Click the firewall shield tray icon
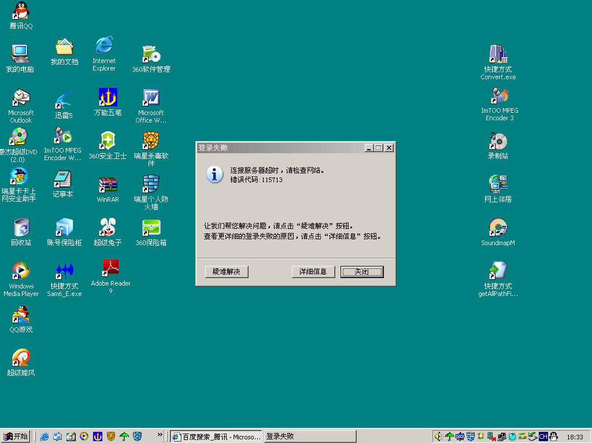Image resolution: width=592 pixels, height=444 pixels. 471,436
